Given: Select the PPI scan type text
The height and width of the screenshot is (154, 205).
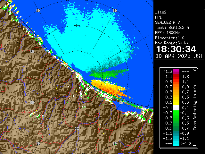Looking at the screenshot, I should pyautogui.click(x=158, y=17).
